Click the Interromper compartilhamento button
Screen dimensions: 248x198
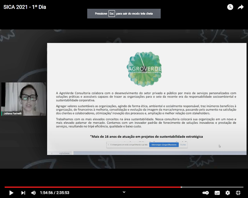(x=164, y=144)
